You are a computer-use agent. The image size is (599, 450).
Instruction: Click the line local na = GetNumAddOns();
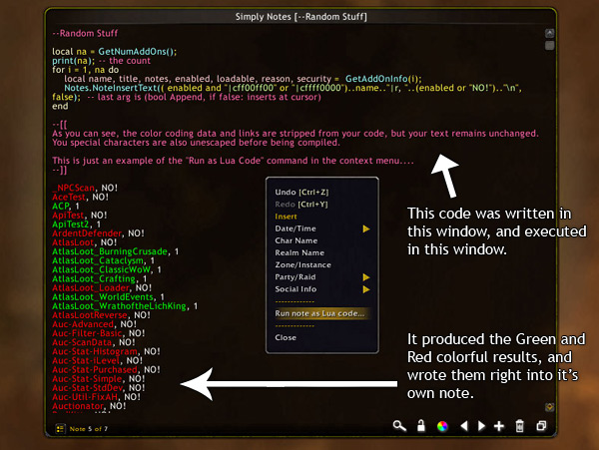click(x=114, y=52)
